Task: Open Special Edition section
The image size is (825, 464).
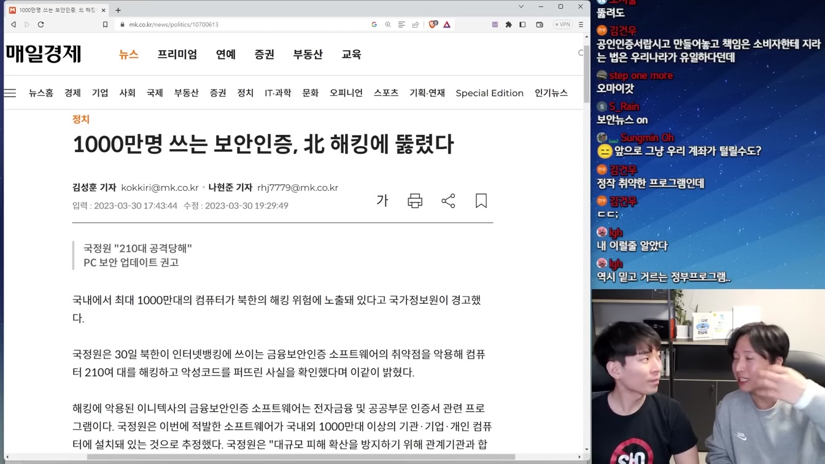Action: pos(490,93)
